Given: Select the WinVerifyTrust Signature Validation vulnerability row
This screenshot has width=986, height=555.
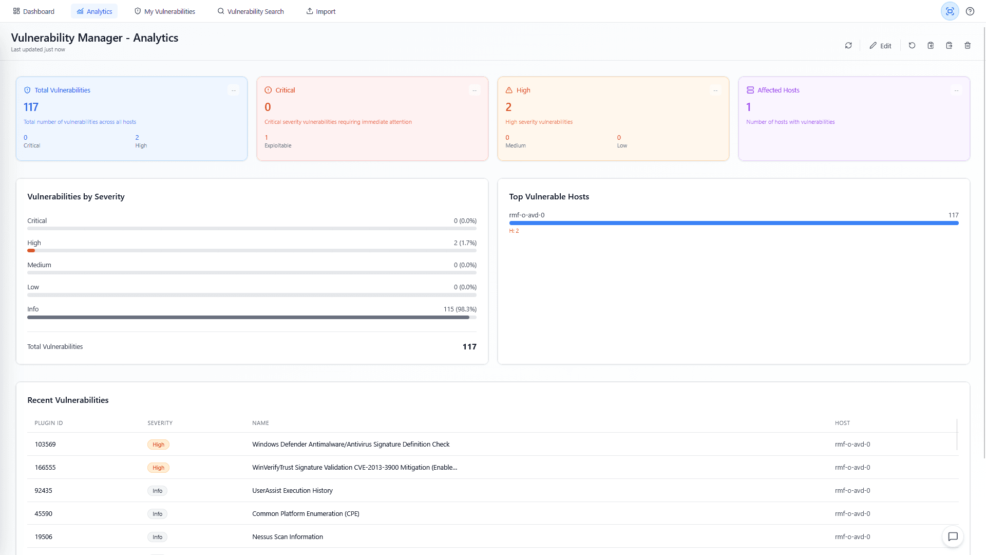Looking at the screenshot, I should pos(354,468).
